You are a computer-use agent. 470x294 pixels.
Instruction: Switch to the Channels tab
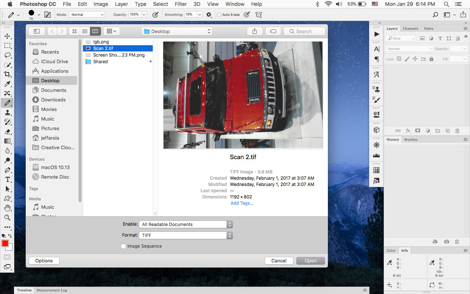pyautogui.click(x=411, y=28)
